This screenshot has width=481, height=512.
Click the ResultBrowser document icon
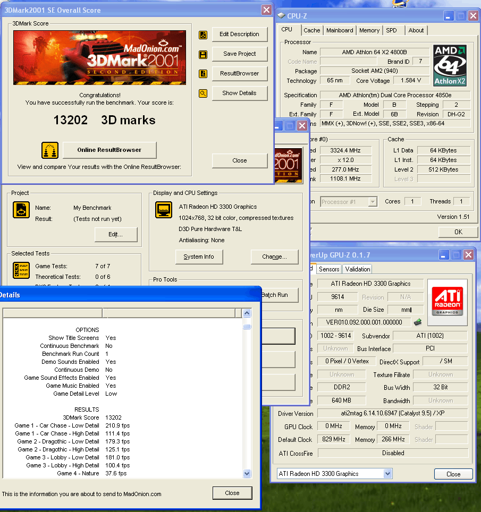click(203, 74)
